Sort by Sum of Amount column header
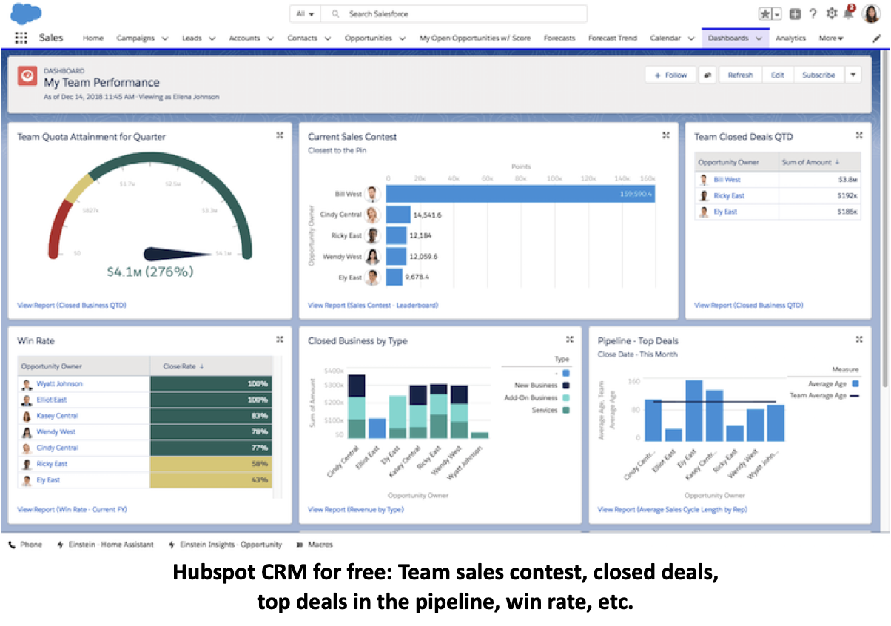 [820, 162]
